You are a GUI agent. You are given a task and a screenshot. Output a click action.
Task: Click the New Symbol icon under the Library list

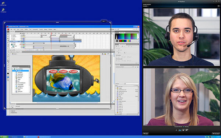[x=115, y=114]
